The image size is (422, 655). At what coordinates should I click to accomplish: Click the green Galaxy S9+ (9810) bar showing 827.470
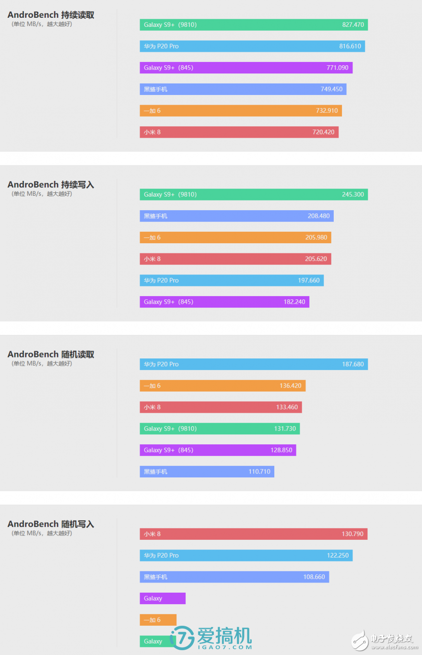point(254,25)
